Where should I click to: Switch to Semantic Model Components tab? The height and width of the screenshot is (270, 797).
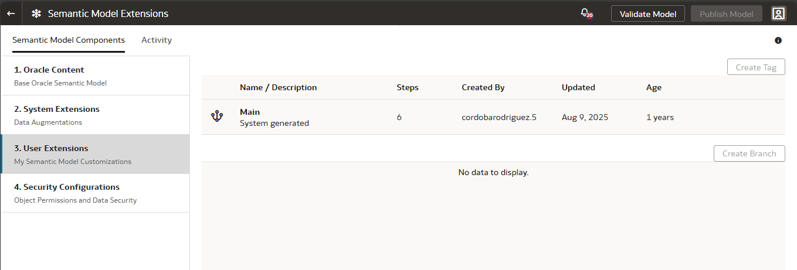pos(69,40)
